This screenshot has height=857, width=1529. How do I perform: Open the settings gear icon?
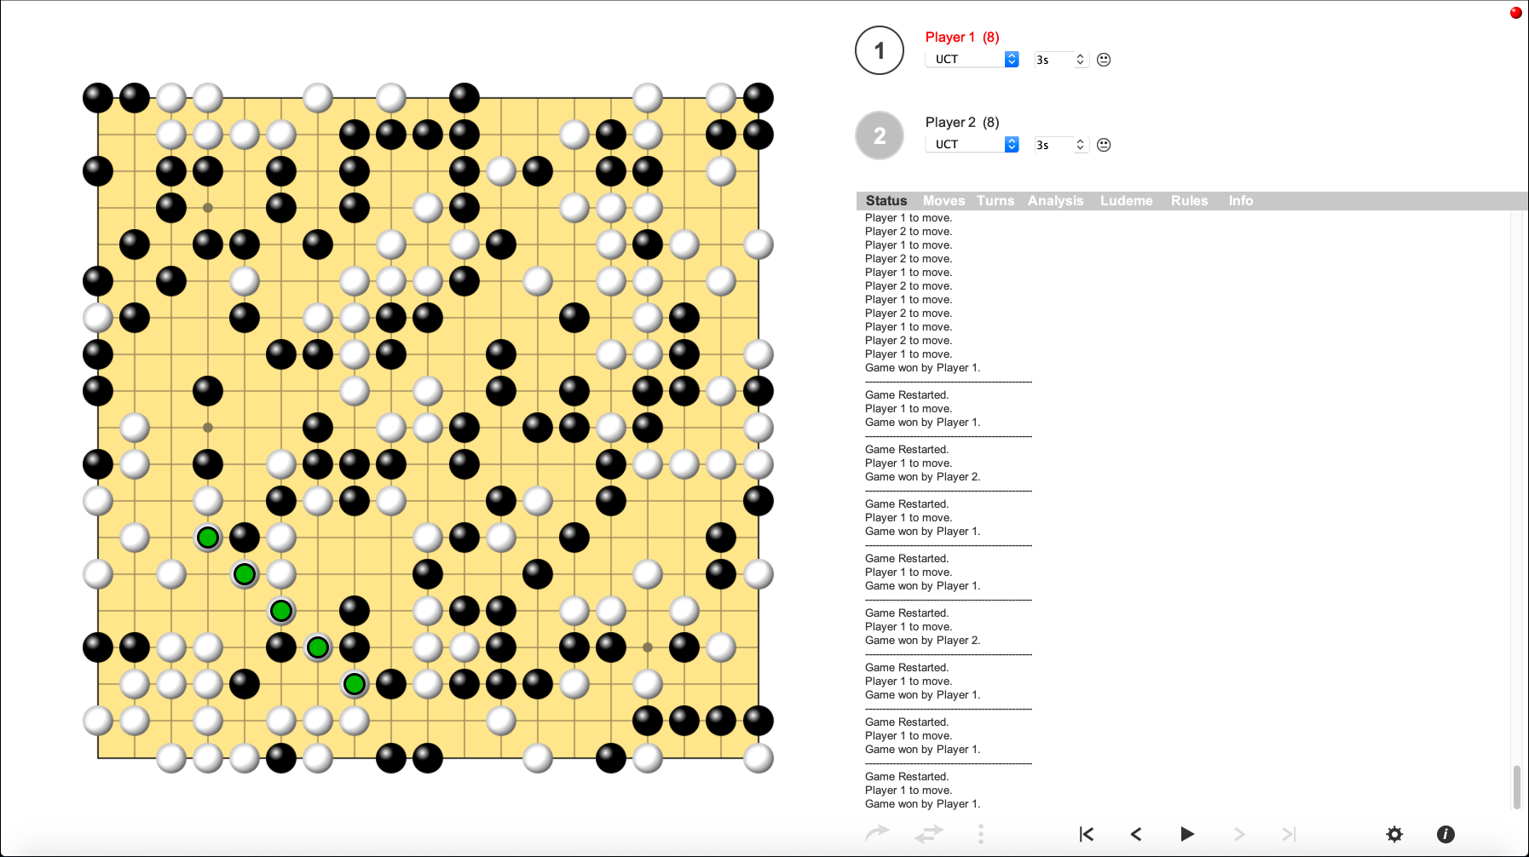[1395, 835]
